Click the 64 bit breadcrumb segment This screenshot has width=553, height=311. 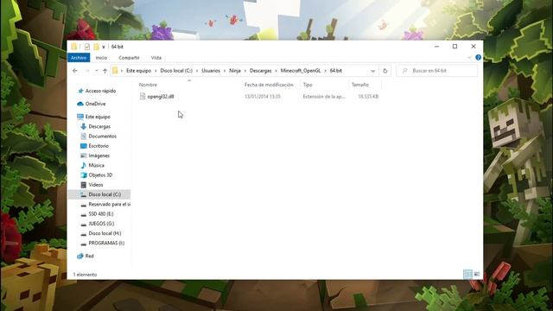[336, 71]
